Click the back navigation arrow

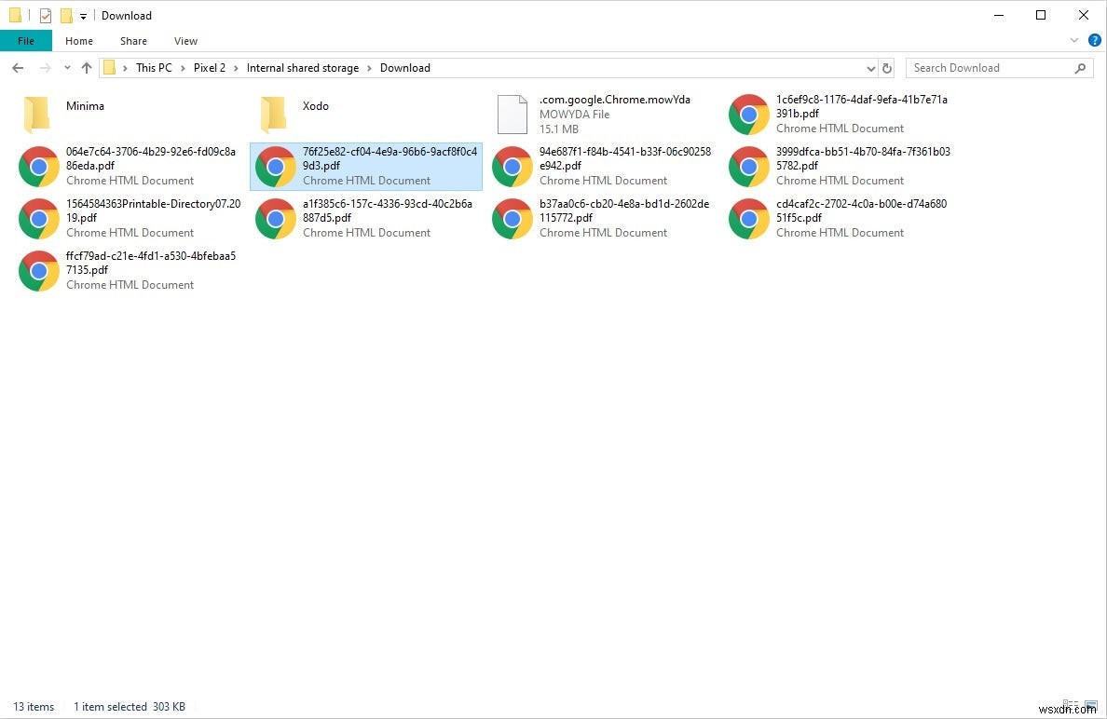click(17, 67)
